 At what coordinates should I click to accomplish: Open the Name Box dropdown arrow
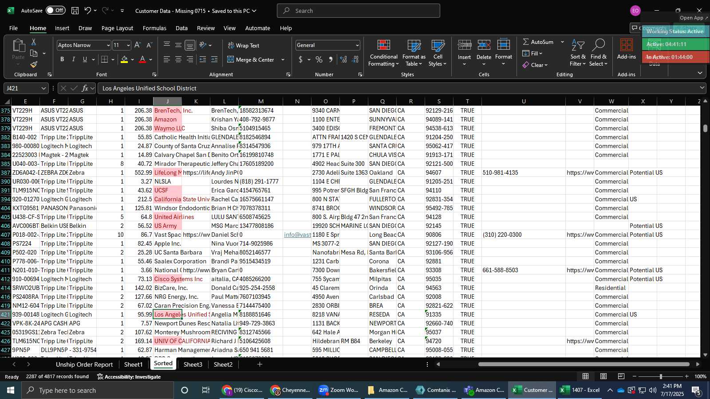coord(43,88)
